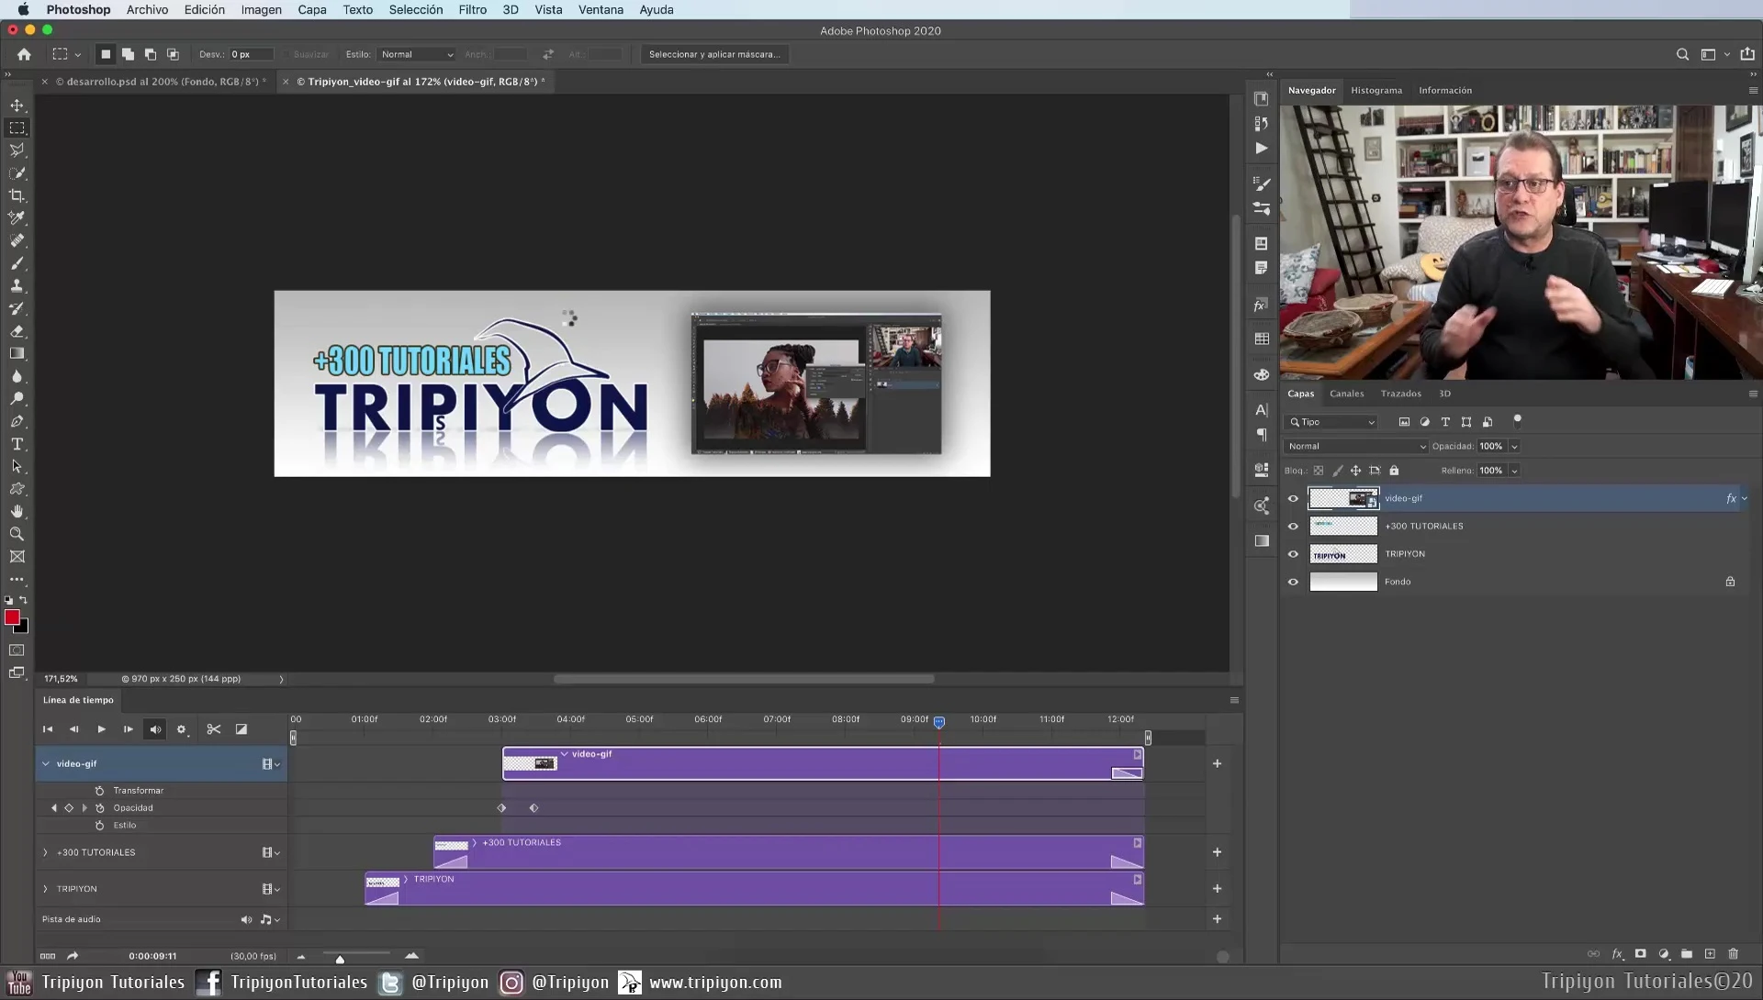Open the Relleno value dropdown
The image size is (1763, 1000).
click(1514, 471)
